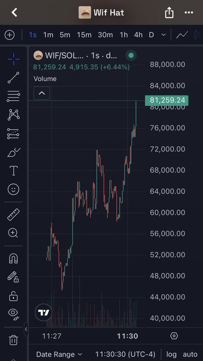This screenshot has height=361, width=203.
Task: Open chart settings hexagon icon
Action: pyautogui.click(x=174, y=336)
